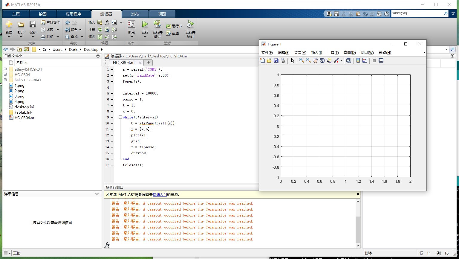Toggle Hide Plot Tools icon in Figure 1

coord(374,60)
